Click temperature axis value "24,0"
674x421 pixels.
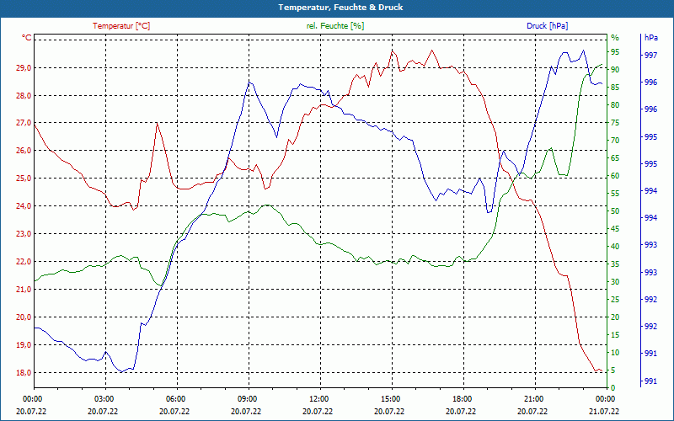point(24,206)
